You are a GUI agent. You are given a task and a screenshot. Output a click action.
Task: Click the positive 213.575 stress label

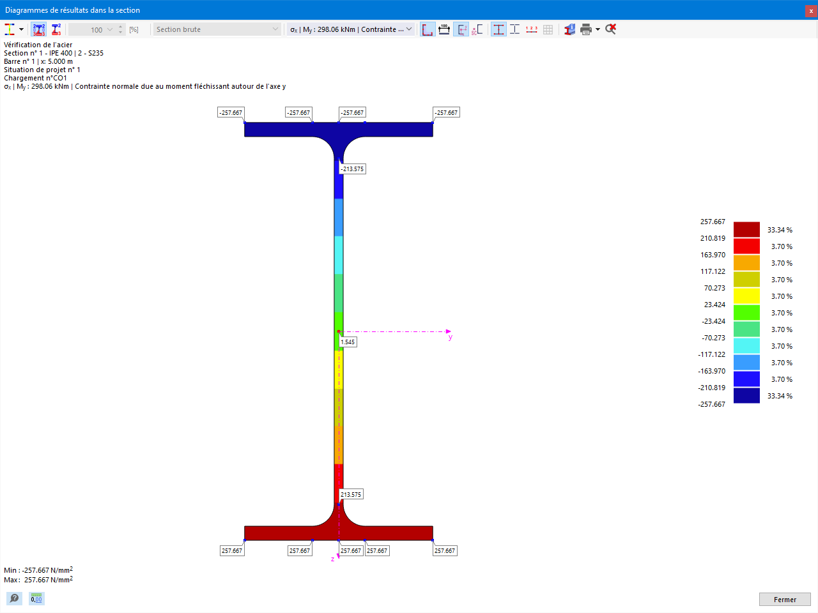click(351, 494)
